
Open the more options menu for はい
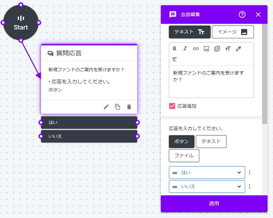coord(249,173)
